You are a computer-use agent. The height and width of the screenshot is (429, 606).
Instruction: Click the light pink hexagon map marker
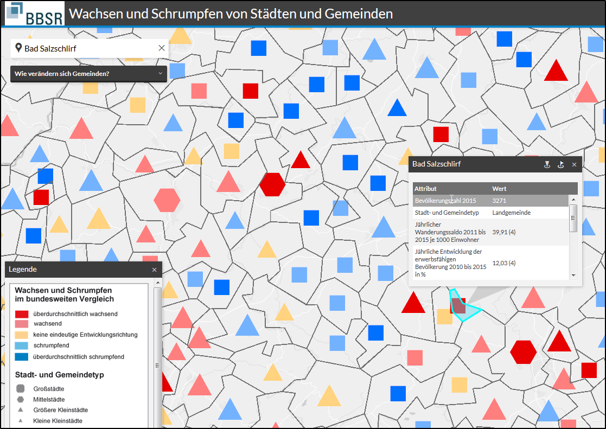point(167,200)
